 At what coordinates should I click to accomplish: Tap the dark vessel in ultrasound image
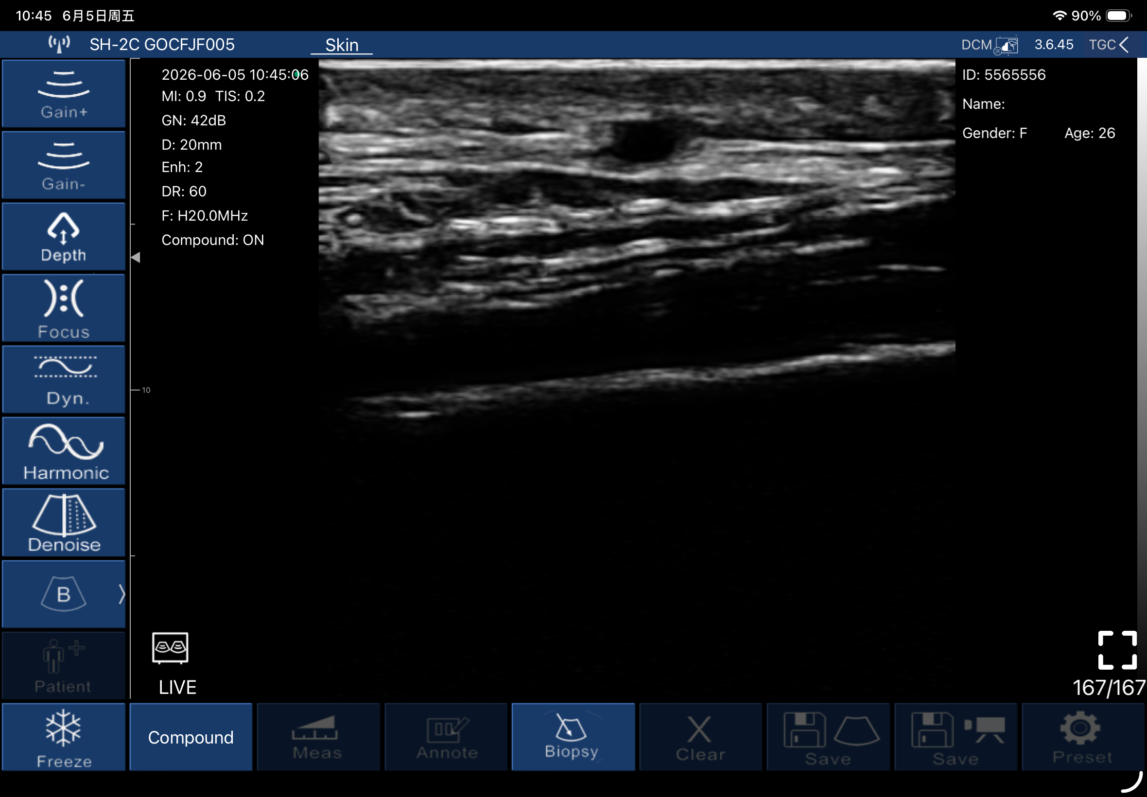(x=644, y=140)
